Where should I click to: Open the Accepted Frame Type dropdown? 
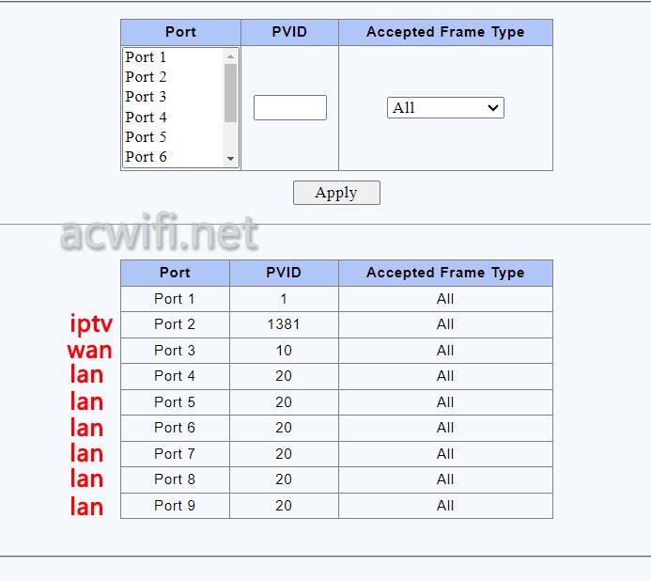445,108
